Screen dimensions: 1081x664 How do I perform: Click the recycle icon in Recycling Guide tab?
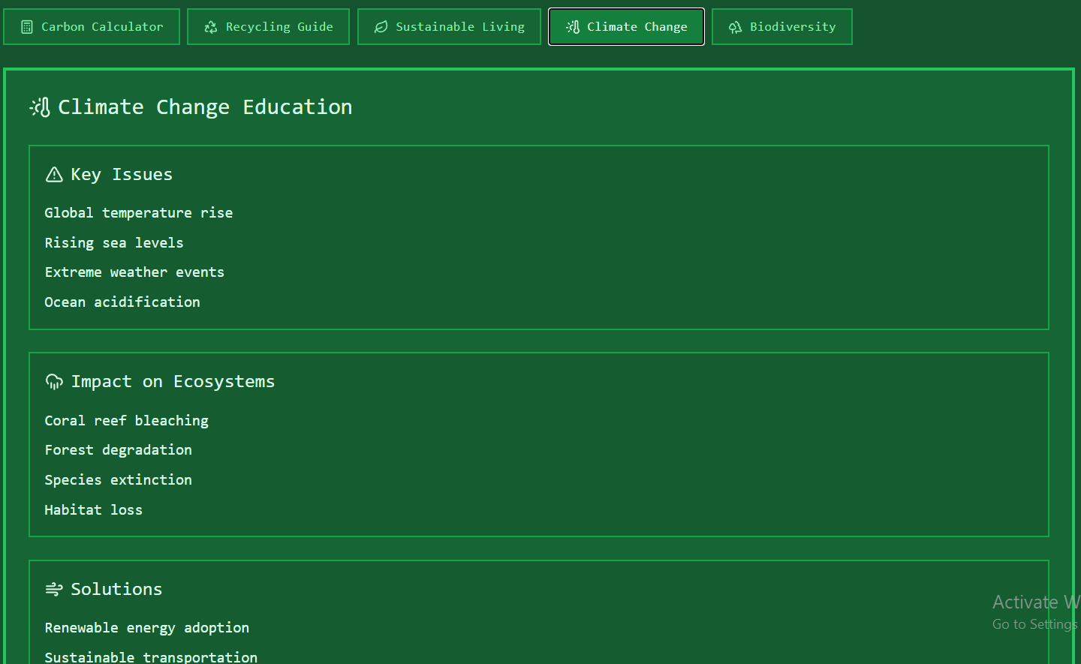pyautogui.click(x=211, y=27)
